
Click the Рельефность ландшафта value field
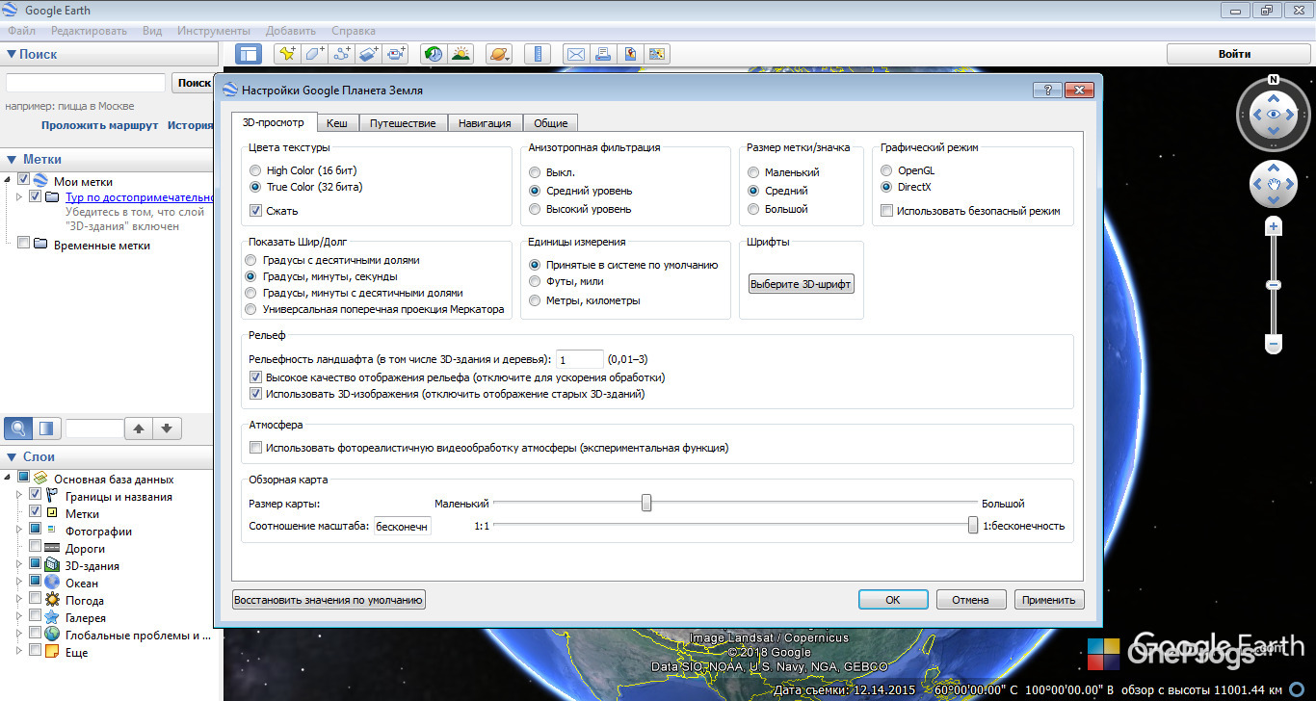580,359
